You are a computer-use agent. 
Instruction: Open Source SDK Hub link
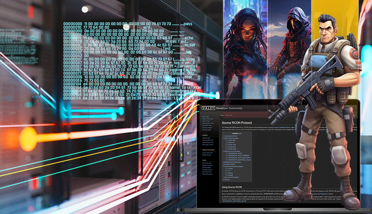pos(207,153)
